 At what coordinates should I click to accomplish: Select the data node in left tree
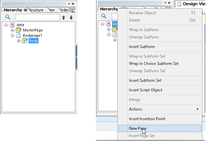pos(20,25)
